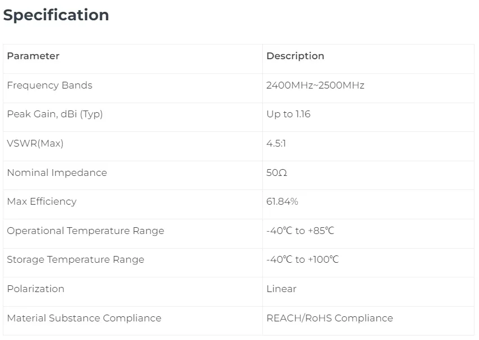Select the -40℃ to +85℃ value
This screenshot has width=479, height=340.
(300, 231)
